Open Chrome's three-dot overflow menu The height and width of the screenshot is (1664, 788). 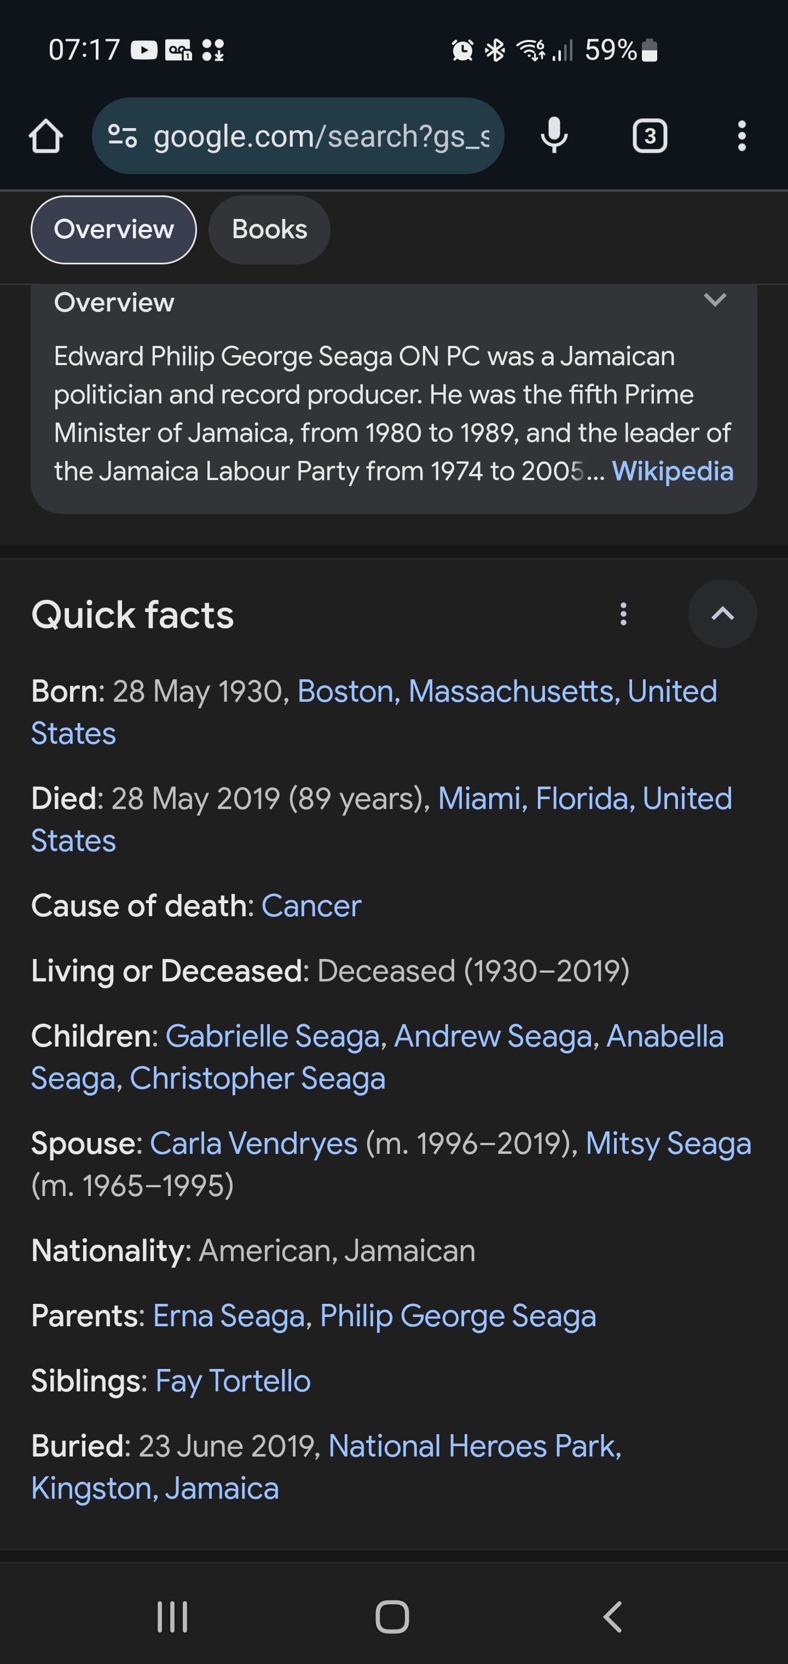point(741,136)
